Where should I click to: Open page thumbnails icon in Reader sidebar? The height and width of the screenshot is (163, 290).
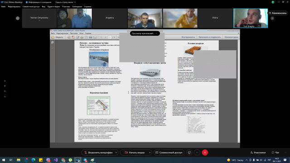click(x=53, y=43)
